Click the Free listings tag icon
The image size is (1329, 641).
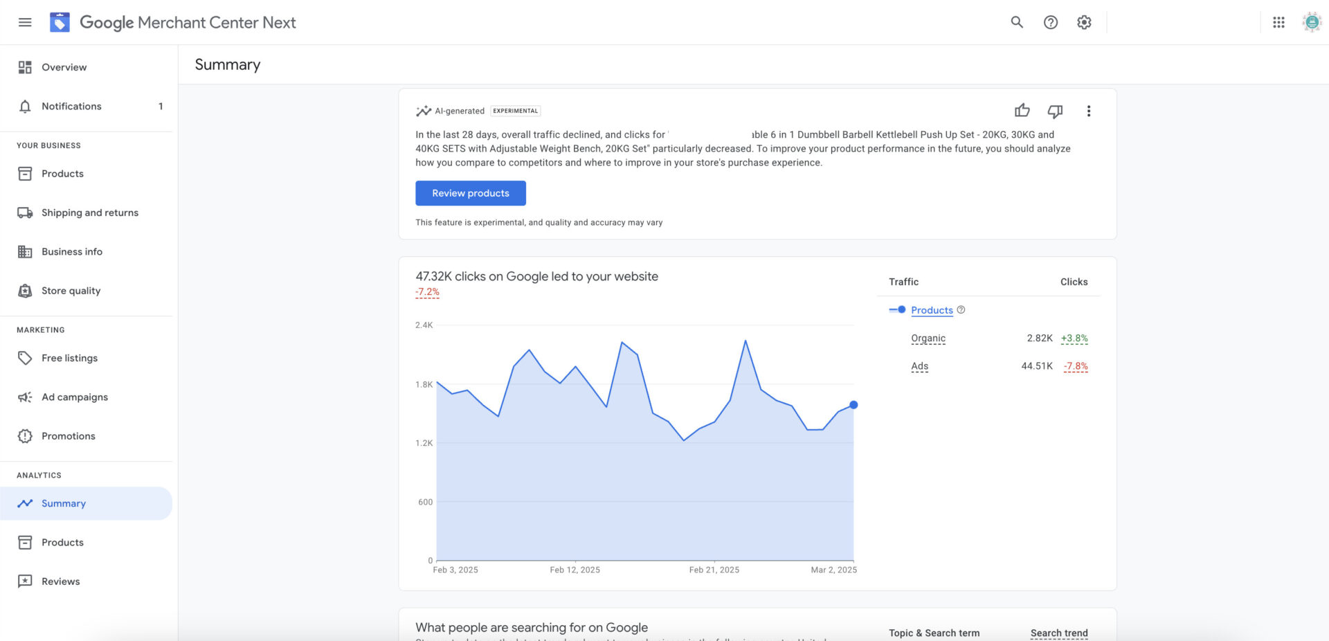(x=25, y=358)
